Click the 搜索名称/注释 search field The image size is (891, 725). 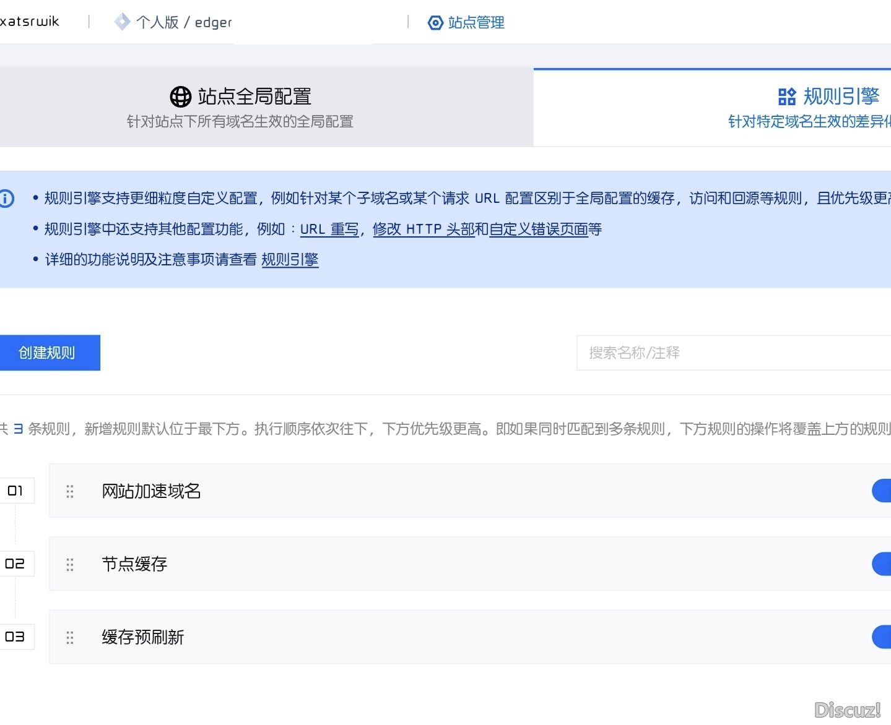[731, 353]
